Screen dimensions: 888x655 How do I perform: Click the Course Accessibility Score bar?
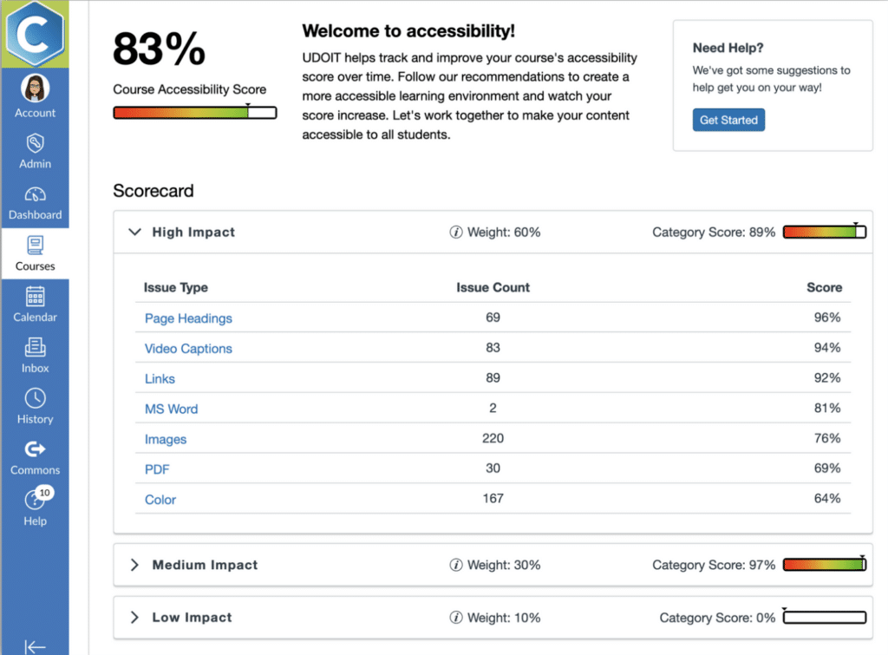195,113
